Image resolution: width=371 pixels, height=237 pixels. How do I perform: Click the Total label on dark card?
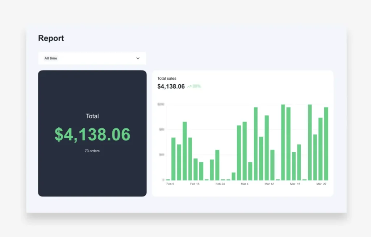pos(92,116)
